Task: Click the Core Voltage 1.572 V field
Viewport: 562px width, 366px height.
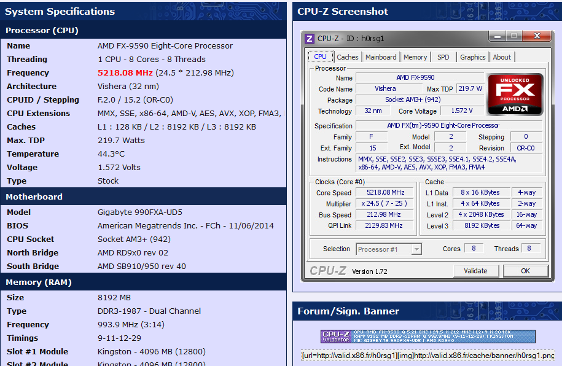Action: 462,111
